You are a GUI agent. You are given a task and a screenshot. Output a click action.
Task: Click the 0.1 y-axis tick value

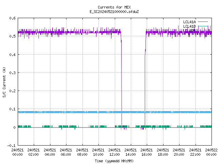12,109
